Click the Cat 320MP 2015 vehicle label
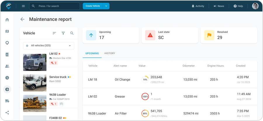263x121 pixels. 61,99
